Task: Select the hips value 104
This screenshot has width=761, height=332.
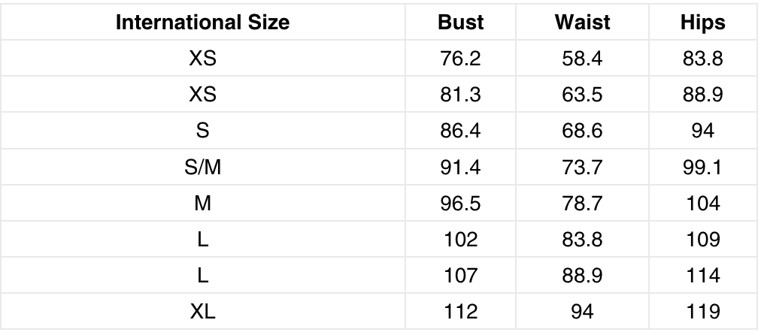Action: pyautogui.click(x=703, y=204)
